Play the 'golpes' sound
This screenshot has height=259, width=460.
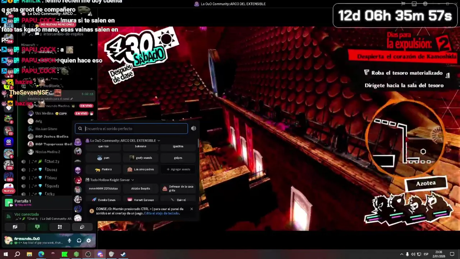pyautogui.click(x=178, y=158)
